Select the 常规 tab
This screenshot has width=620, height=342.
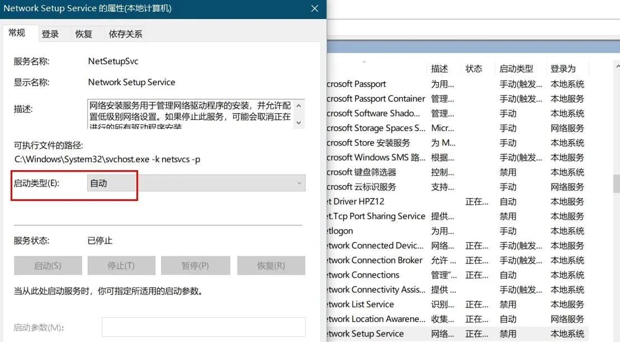17,32
